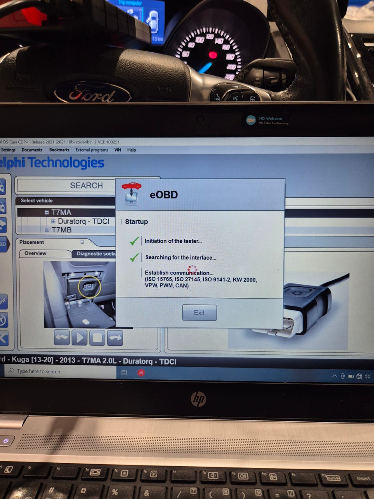Open the VIN menu
The height and width of the screenshot is (499, 374).
[x=118, y=150]
